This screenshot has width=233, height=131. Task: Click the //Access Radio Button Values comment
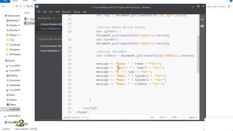(121, 27)
